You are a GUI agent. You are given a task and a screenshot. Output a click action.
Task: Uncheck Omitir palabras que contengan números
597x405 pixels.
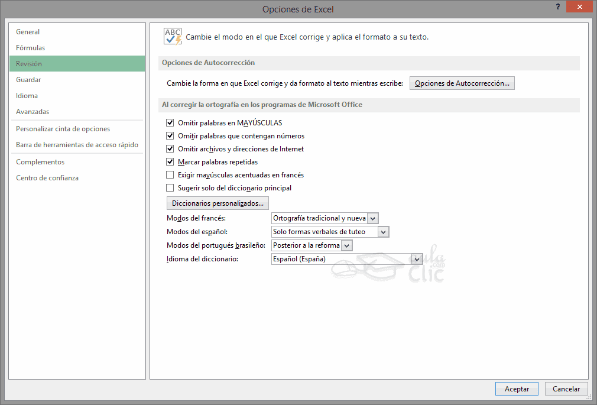(x=170, y=136)
